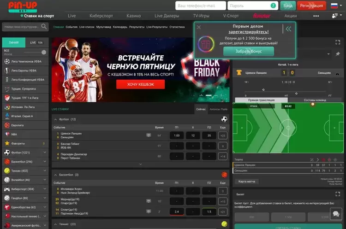
Task: Open Лига Конференций УЕФА league
Action: coord(25,80)
